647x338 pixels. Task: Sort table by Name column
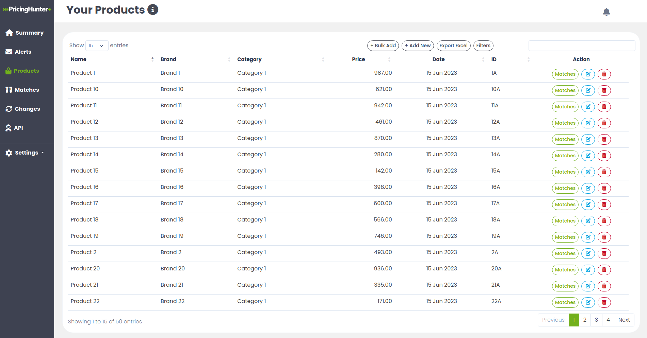pos(79,59)
